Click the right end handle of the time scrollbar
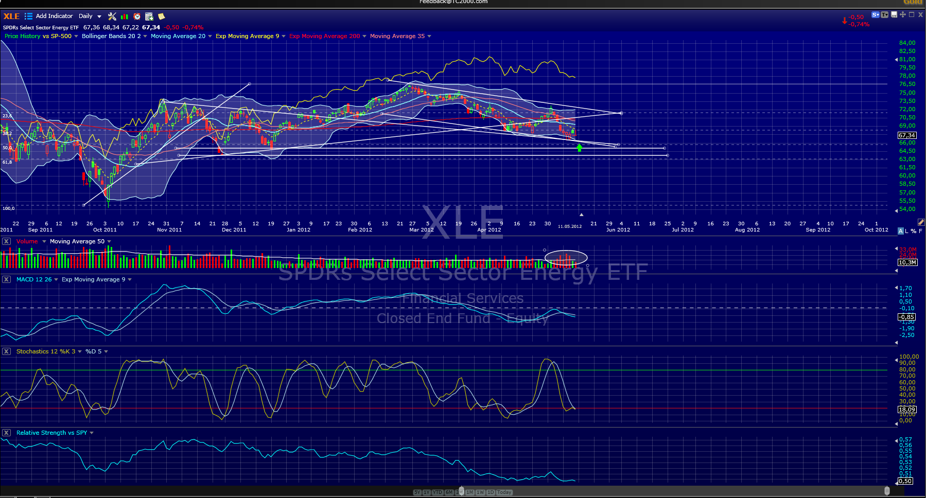Image resolution: width=926 pixels, height=498 pixels. [x=887, y=491]
